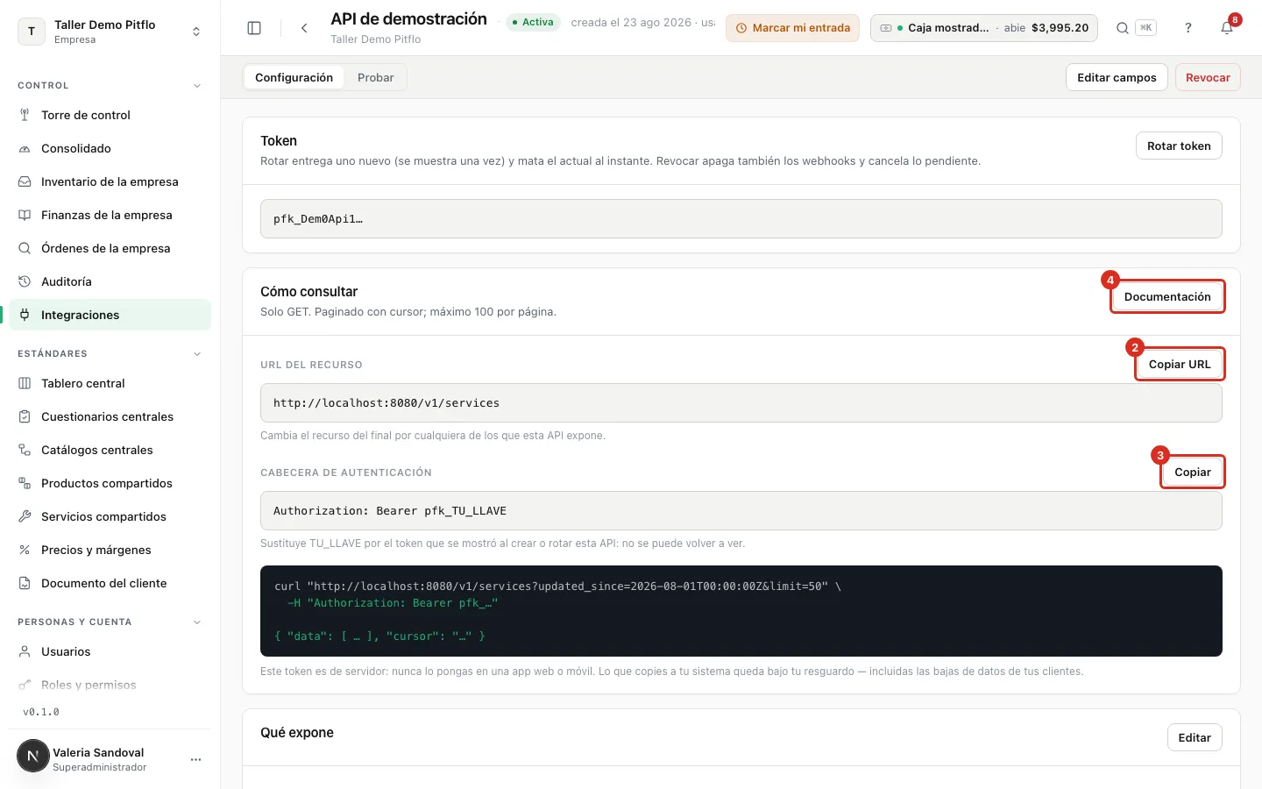Open Auditoría menu item

[x=110, y=281]
